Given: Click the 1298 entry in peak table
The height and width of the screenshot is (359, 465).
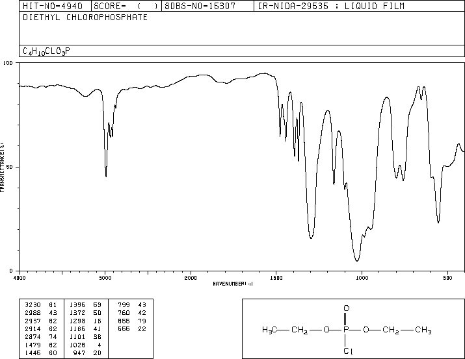Looking at the screenshot, I should [77, 321].
